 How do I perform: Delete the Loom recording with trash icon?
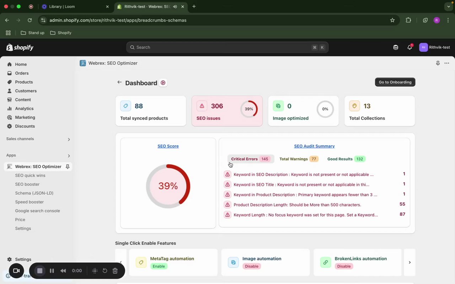[115, 271]
